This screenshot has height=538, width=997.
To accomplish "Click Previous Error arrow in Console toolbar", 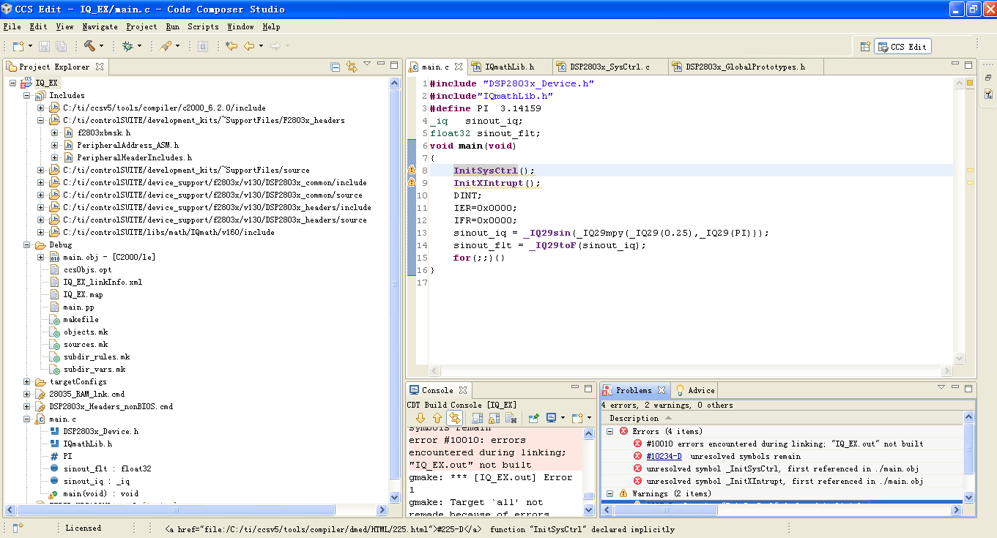I will (x=437, y=418).
